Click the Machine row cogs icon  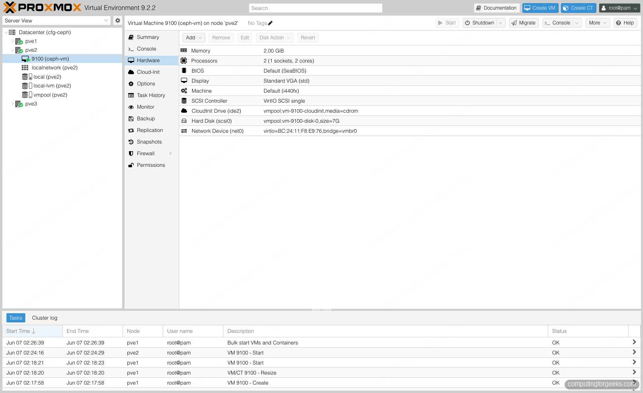(184, 91)
